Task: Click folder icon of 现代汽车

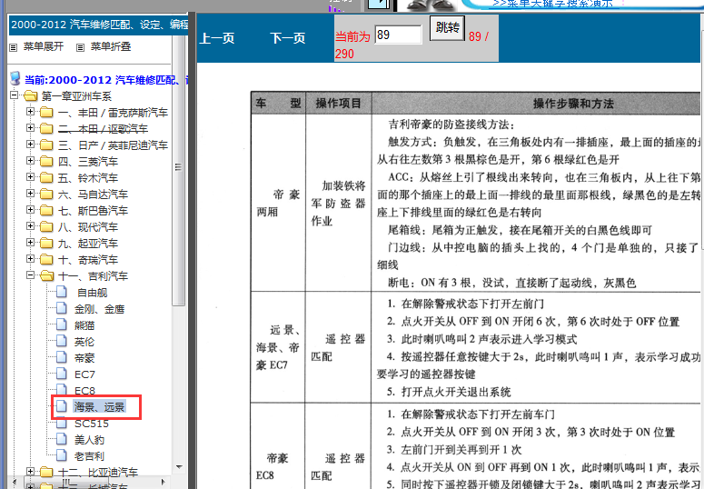Action: (x=46, y=226)
